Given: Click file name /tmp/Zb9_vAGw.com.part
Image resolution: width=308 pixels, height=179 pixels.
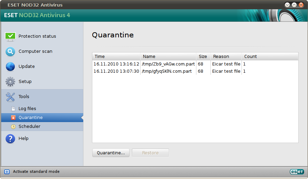Looking at the screenshot, I should (168, 64).
